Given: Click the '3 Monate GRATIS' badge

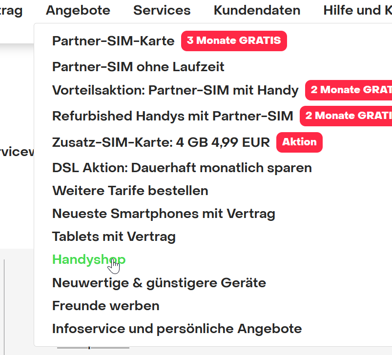Looking at the screenshot, I should click(234, 41).
